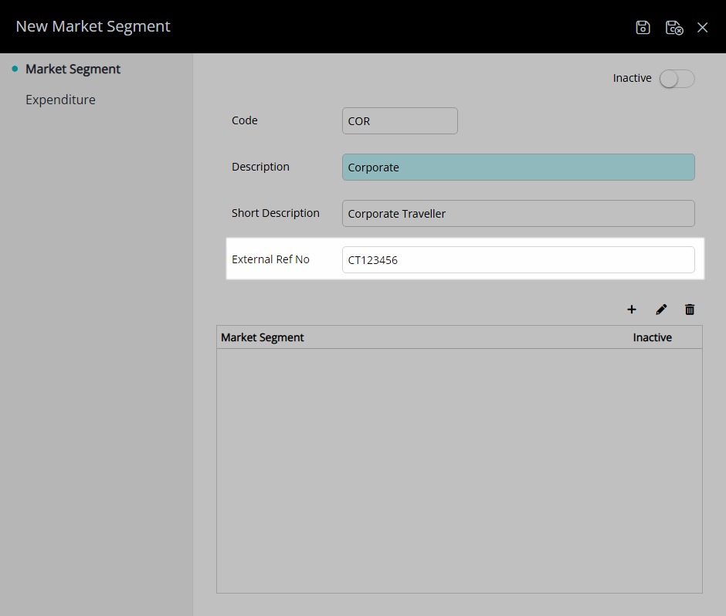
Task: Close the New Market Segment dialog
Action: coord(702,27)
